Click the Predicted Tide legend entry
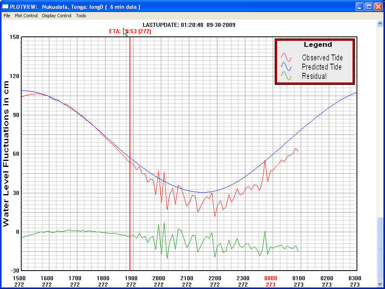 [x=322, y=67]
